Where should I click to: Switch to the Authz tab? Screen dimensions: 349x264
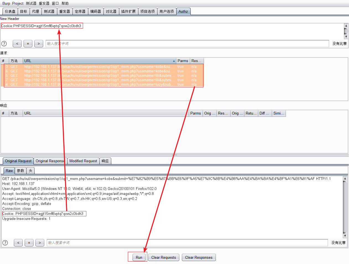[x=183, y=11]
